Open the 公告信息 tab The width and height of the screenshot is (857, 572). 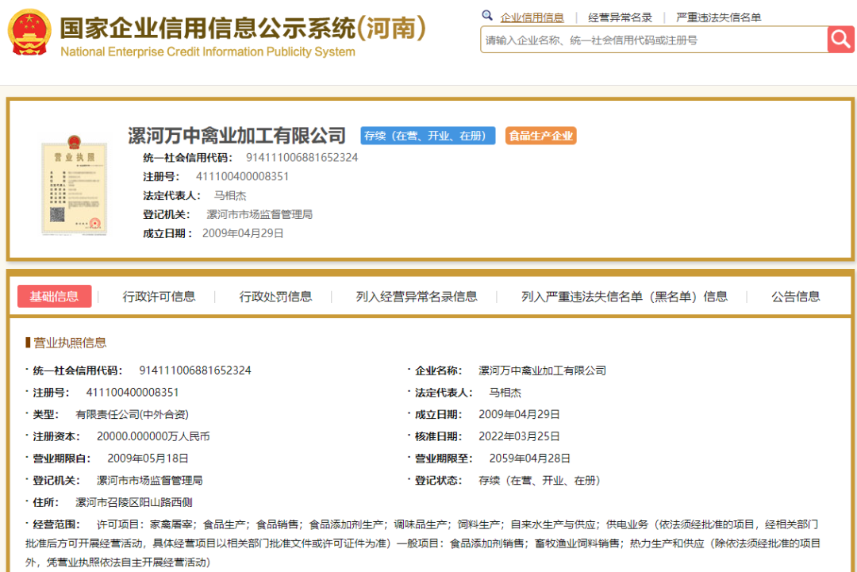click(796, 296)
